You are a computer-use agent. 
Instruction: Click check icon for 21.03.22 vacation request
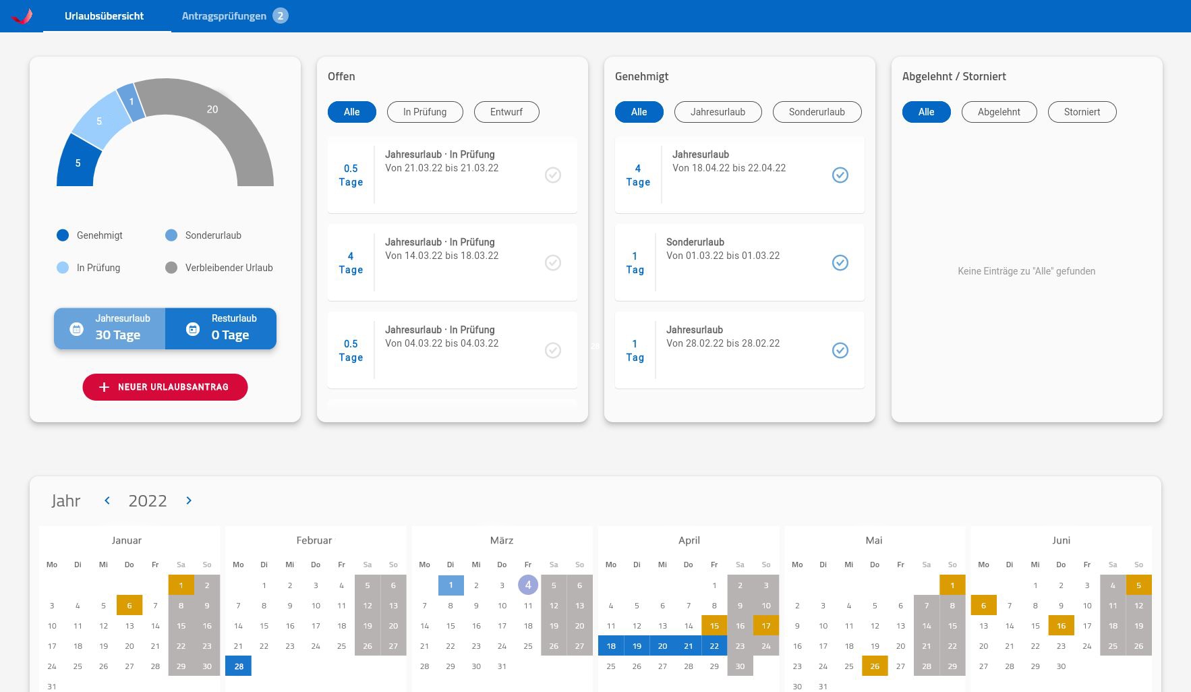552,175
